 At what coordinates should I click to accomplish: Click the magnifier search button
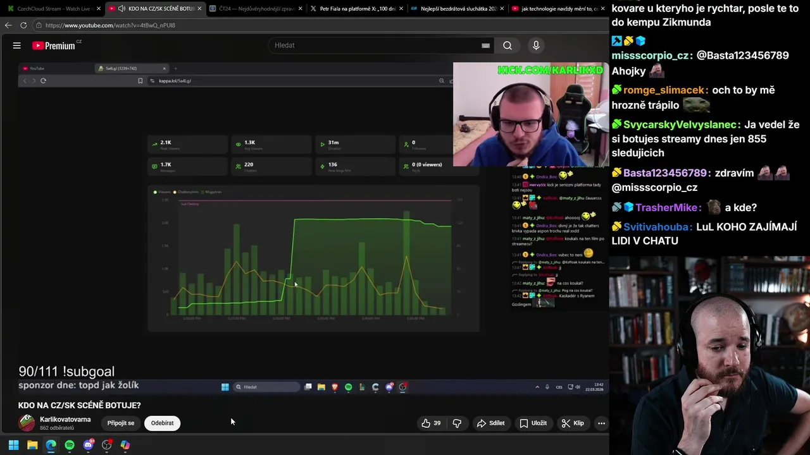coord(508,45)
